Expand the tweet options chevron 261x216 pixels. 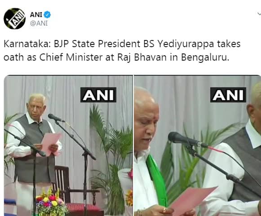[x=259, y=14]
